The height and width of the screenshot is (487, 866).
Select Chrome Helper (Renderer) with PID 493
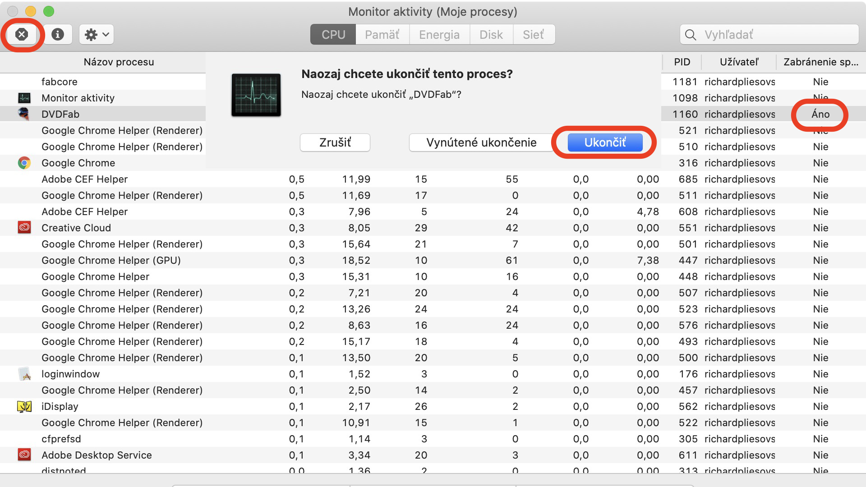pos(433,341)
